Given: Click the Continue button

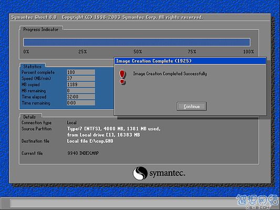Looking at the screenshot, I should [x=191, y=107].
